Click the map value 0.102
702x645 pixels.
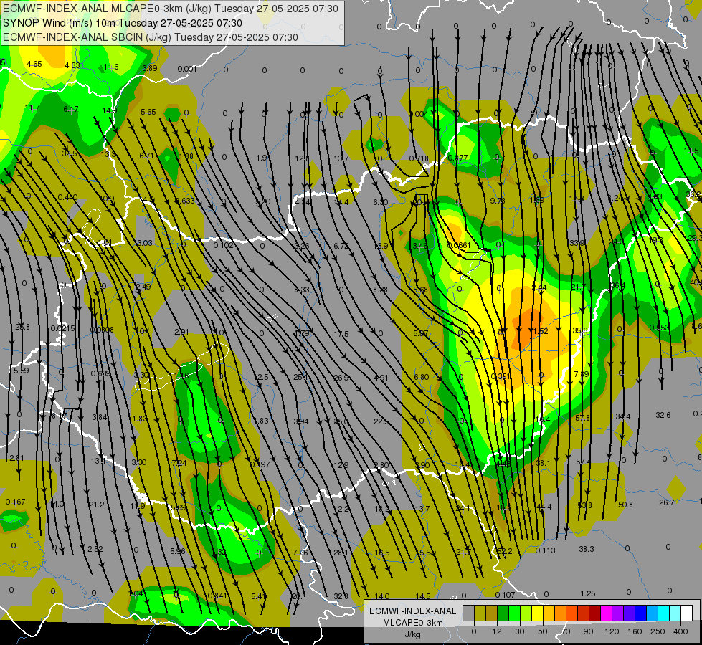click(223, 245)
